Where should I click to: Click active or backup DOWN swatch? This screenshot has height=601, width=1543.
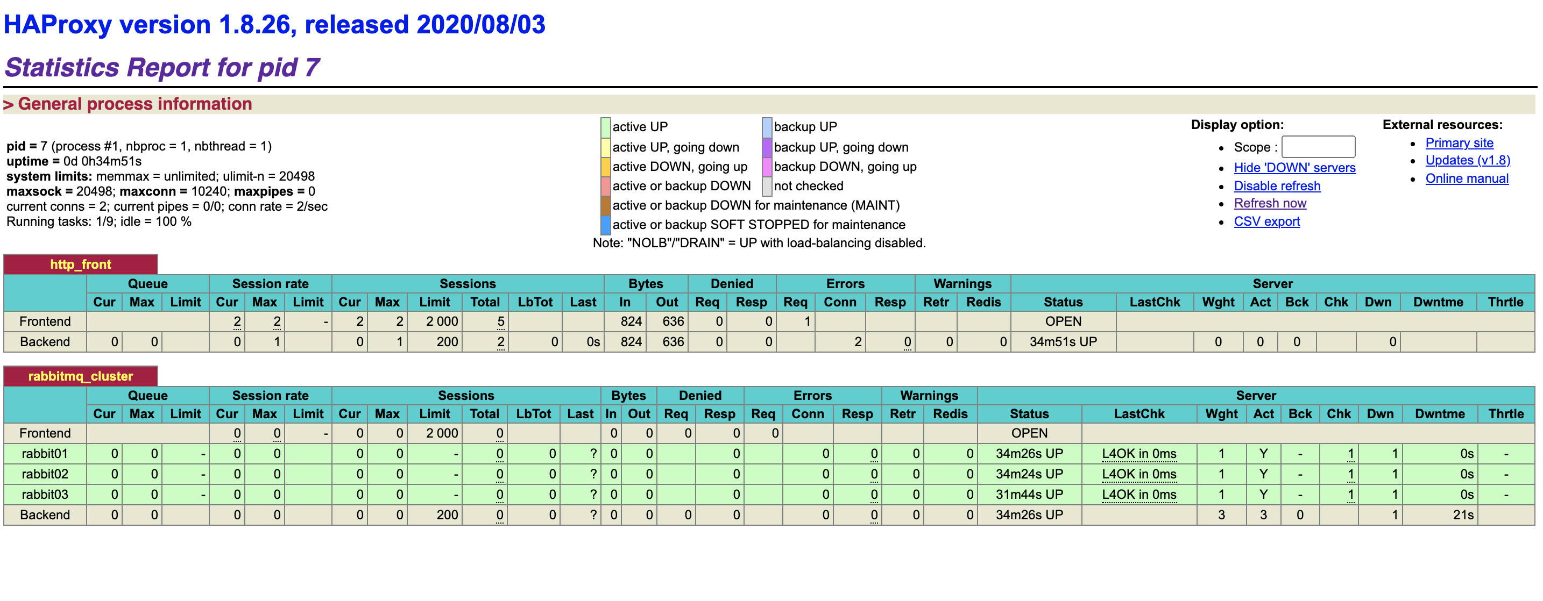coord(606,186)
